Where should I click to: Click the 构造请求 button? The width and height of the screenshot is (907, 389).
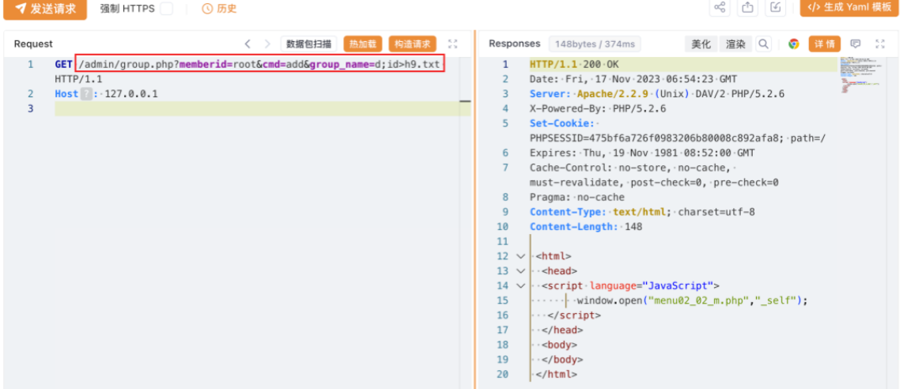click(413, 44)
